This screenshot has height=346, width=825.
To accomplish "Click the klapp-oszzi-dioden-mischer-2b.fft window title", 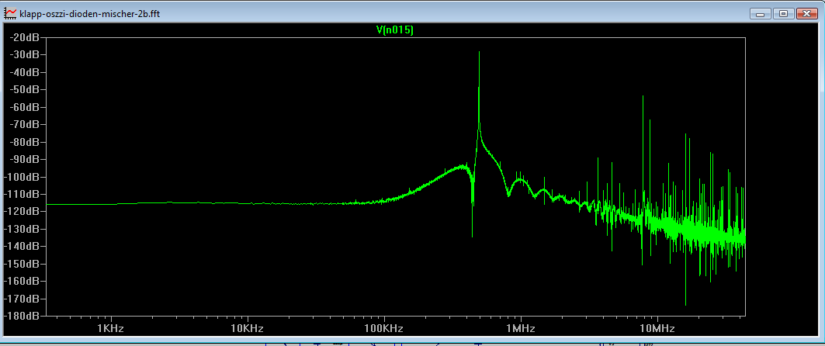I will (89, 14).
